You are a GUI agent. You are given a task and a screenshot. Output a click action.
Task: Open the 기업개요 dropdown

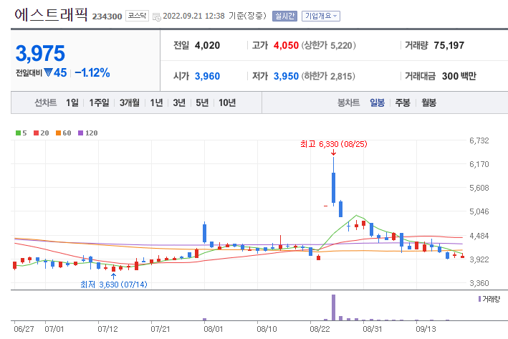(321, 16)
